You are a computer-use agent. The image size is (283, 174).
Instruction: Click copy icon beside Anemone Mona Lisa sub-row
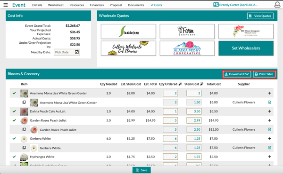[x=24, y=102]
